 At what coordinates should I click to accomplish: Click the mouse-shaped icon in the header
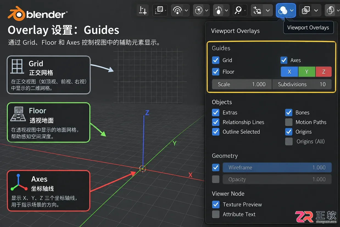(219, 10)
